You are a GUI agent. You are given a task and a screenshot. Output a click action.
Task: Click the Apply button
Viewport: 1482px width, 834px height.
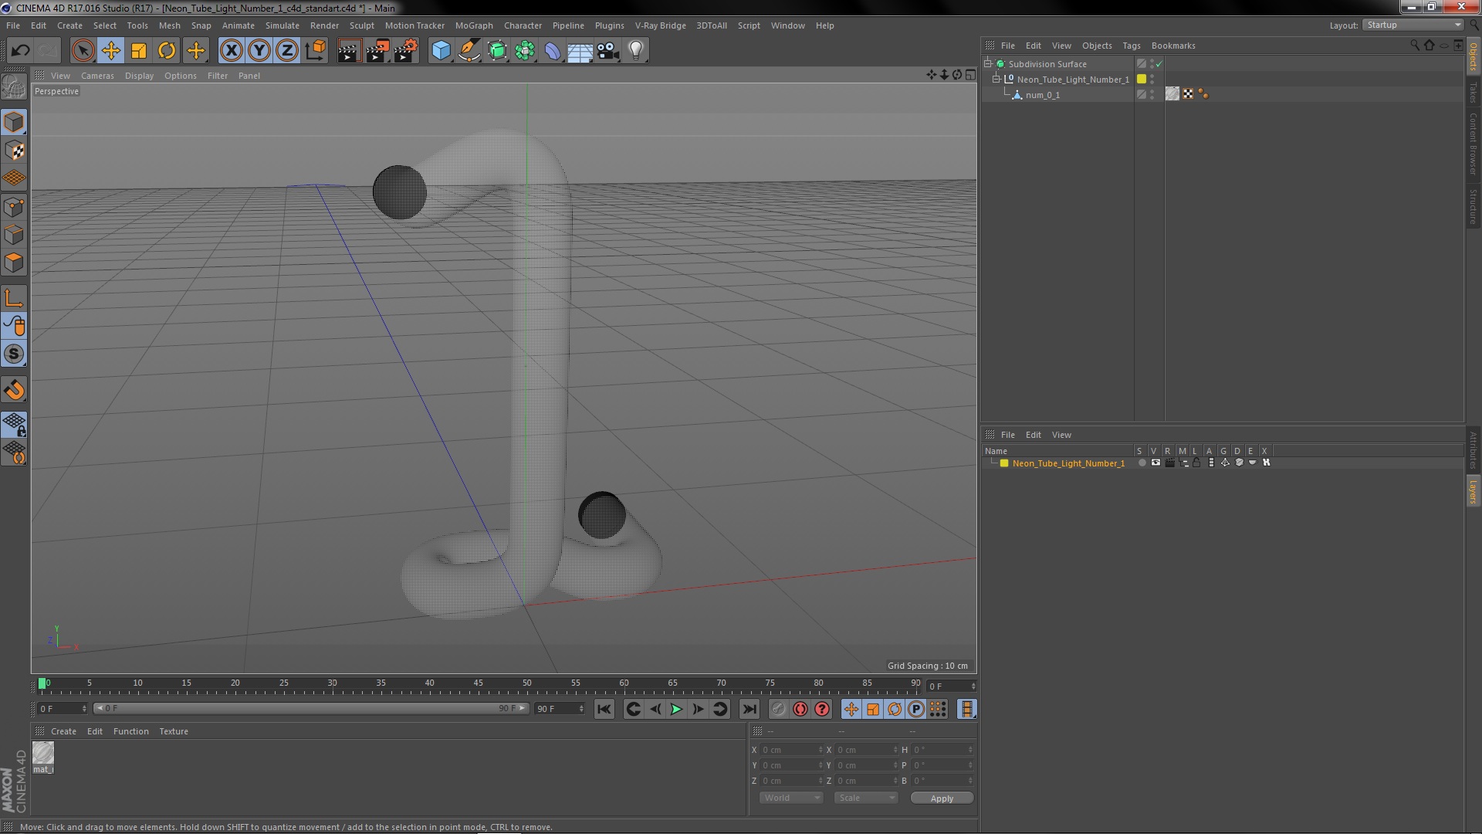[x=942, y=798]
